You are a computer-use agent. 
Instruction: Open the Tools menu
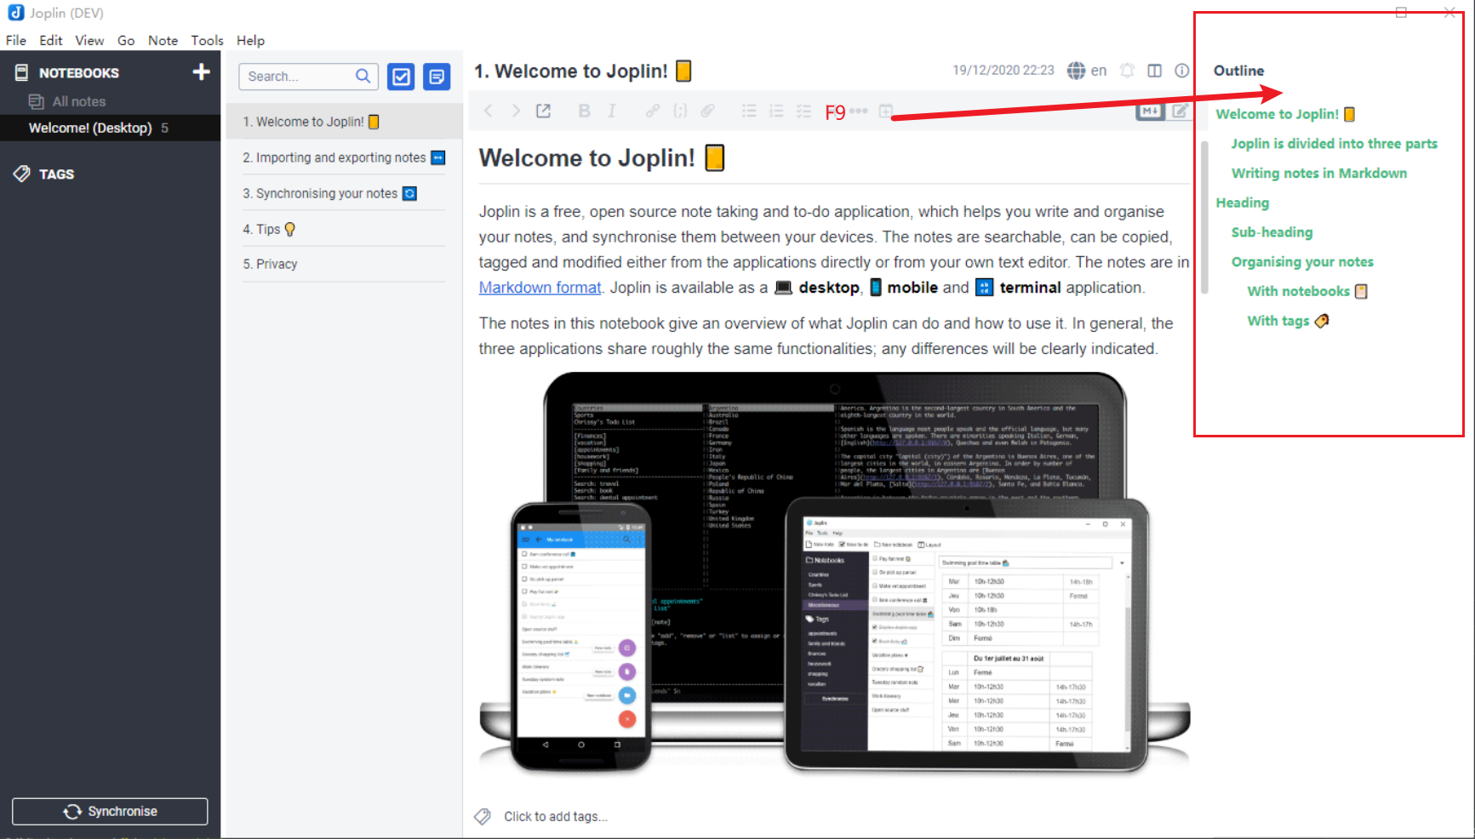click(207, 40)
